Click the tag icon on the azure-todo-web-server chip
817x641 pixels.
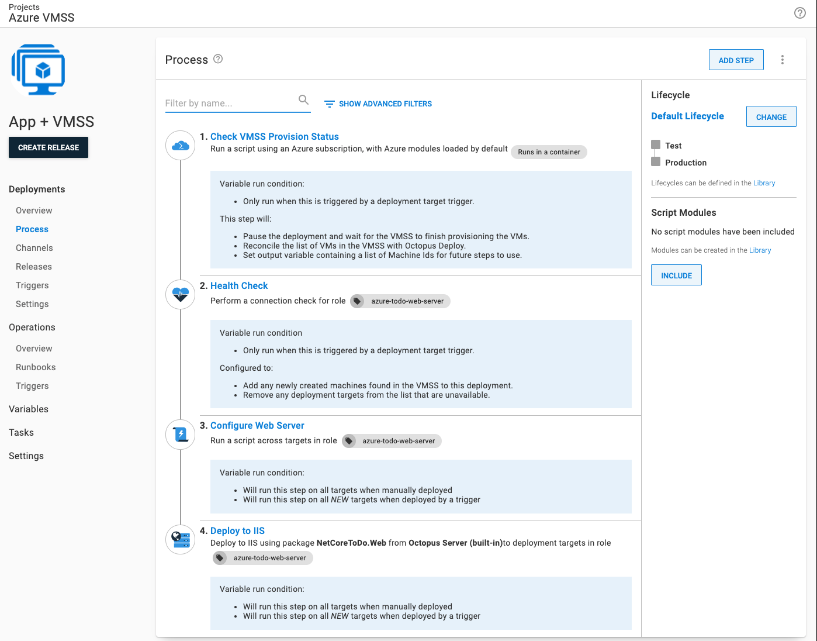[358, 301]
